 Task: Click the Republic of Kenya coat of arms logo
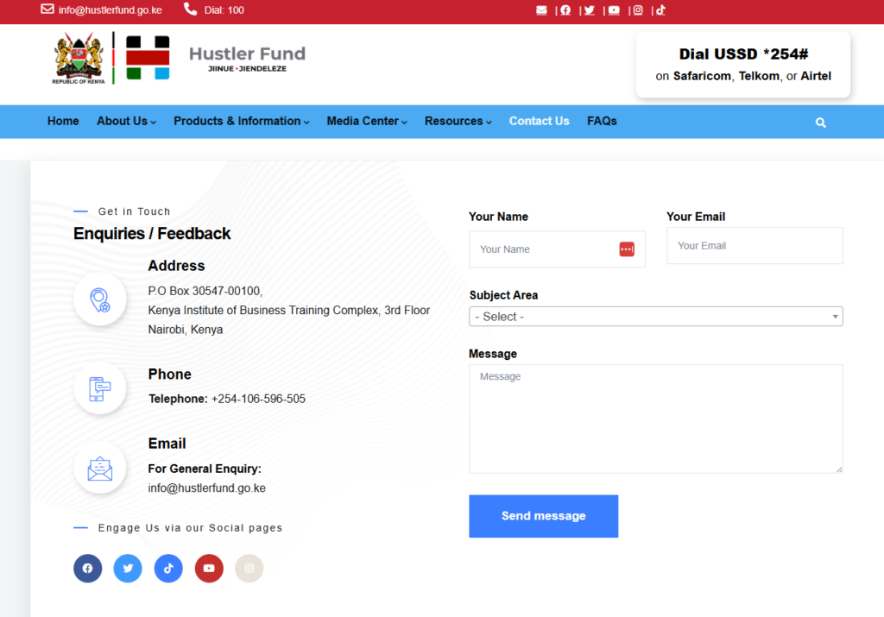pyautogui.click(x=79, y=58)
